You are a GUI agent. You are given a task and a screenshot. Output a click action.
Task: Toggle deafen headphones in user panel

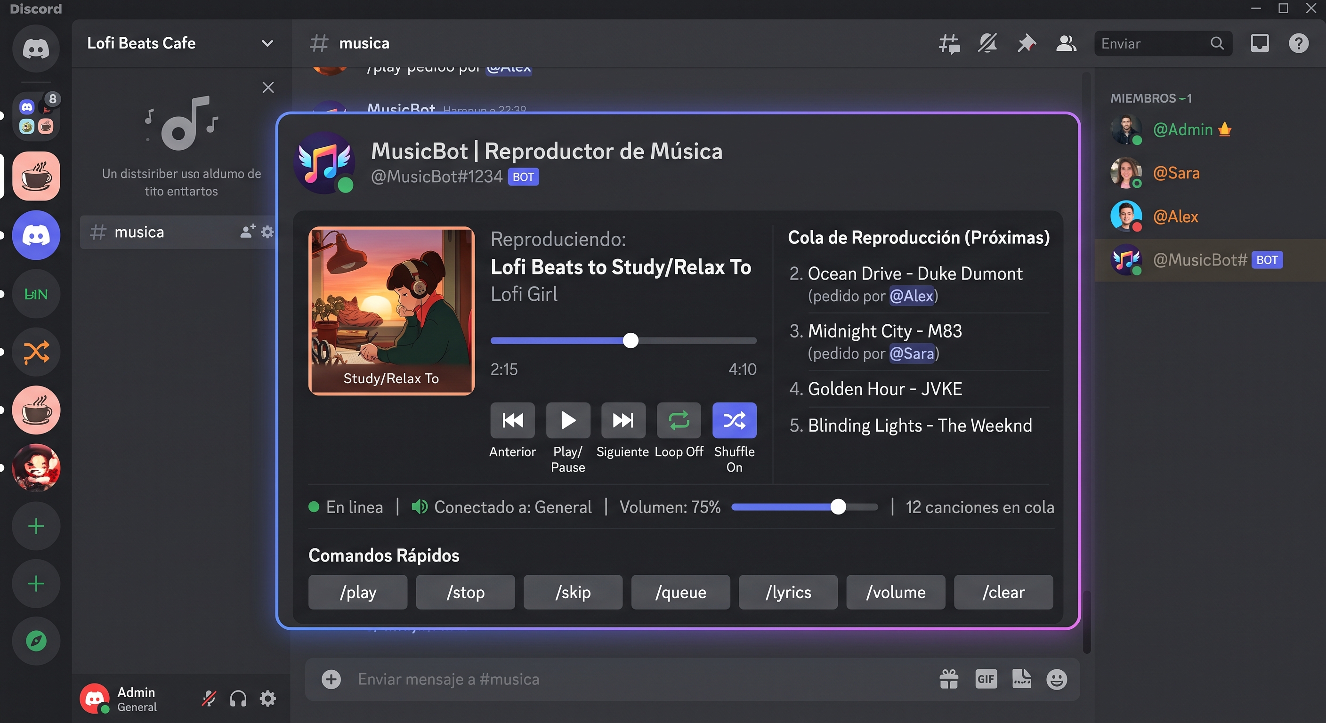click(238, 699)
